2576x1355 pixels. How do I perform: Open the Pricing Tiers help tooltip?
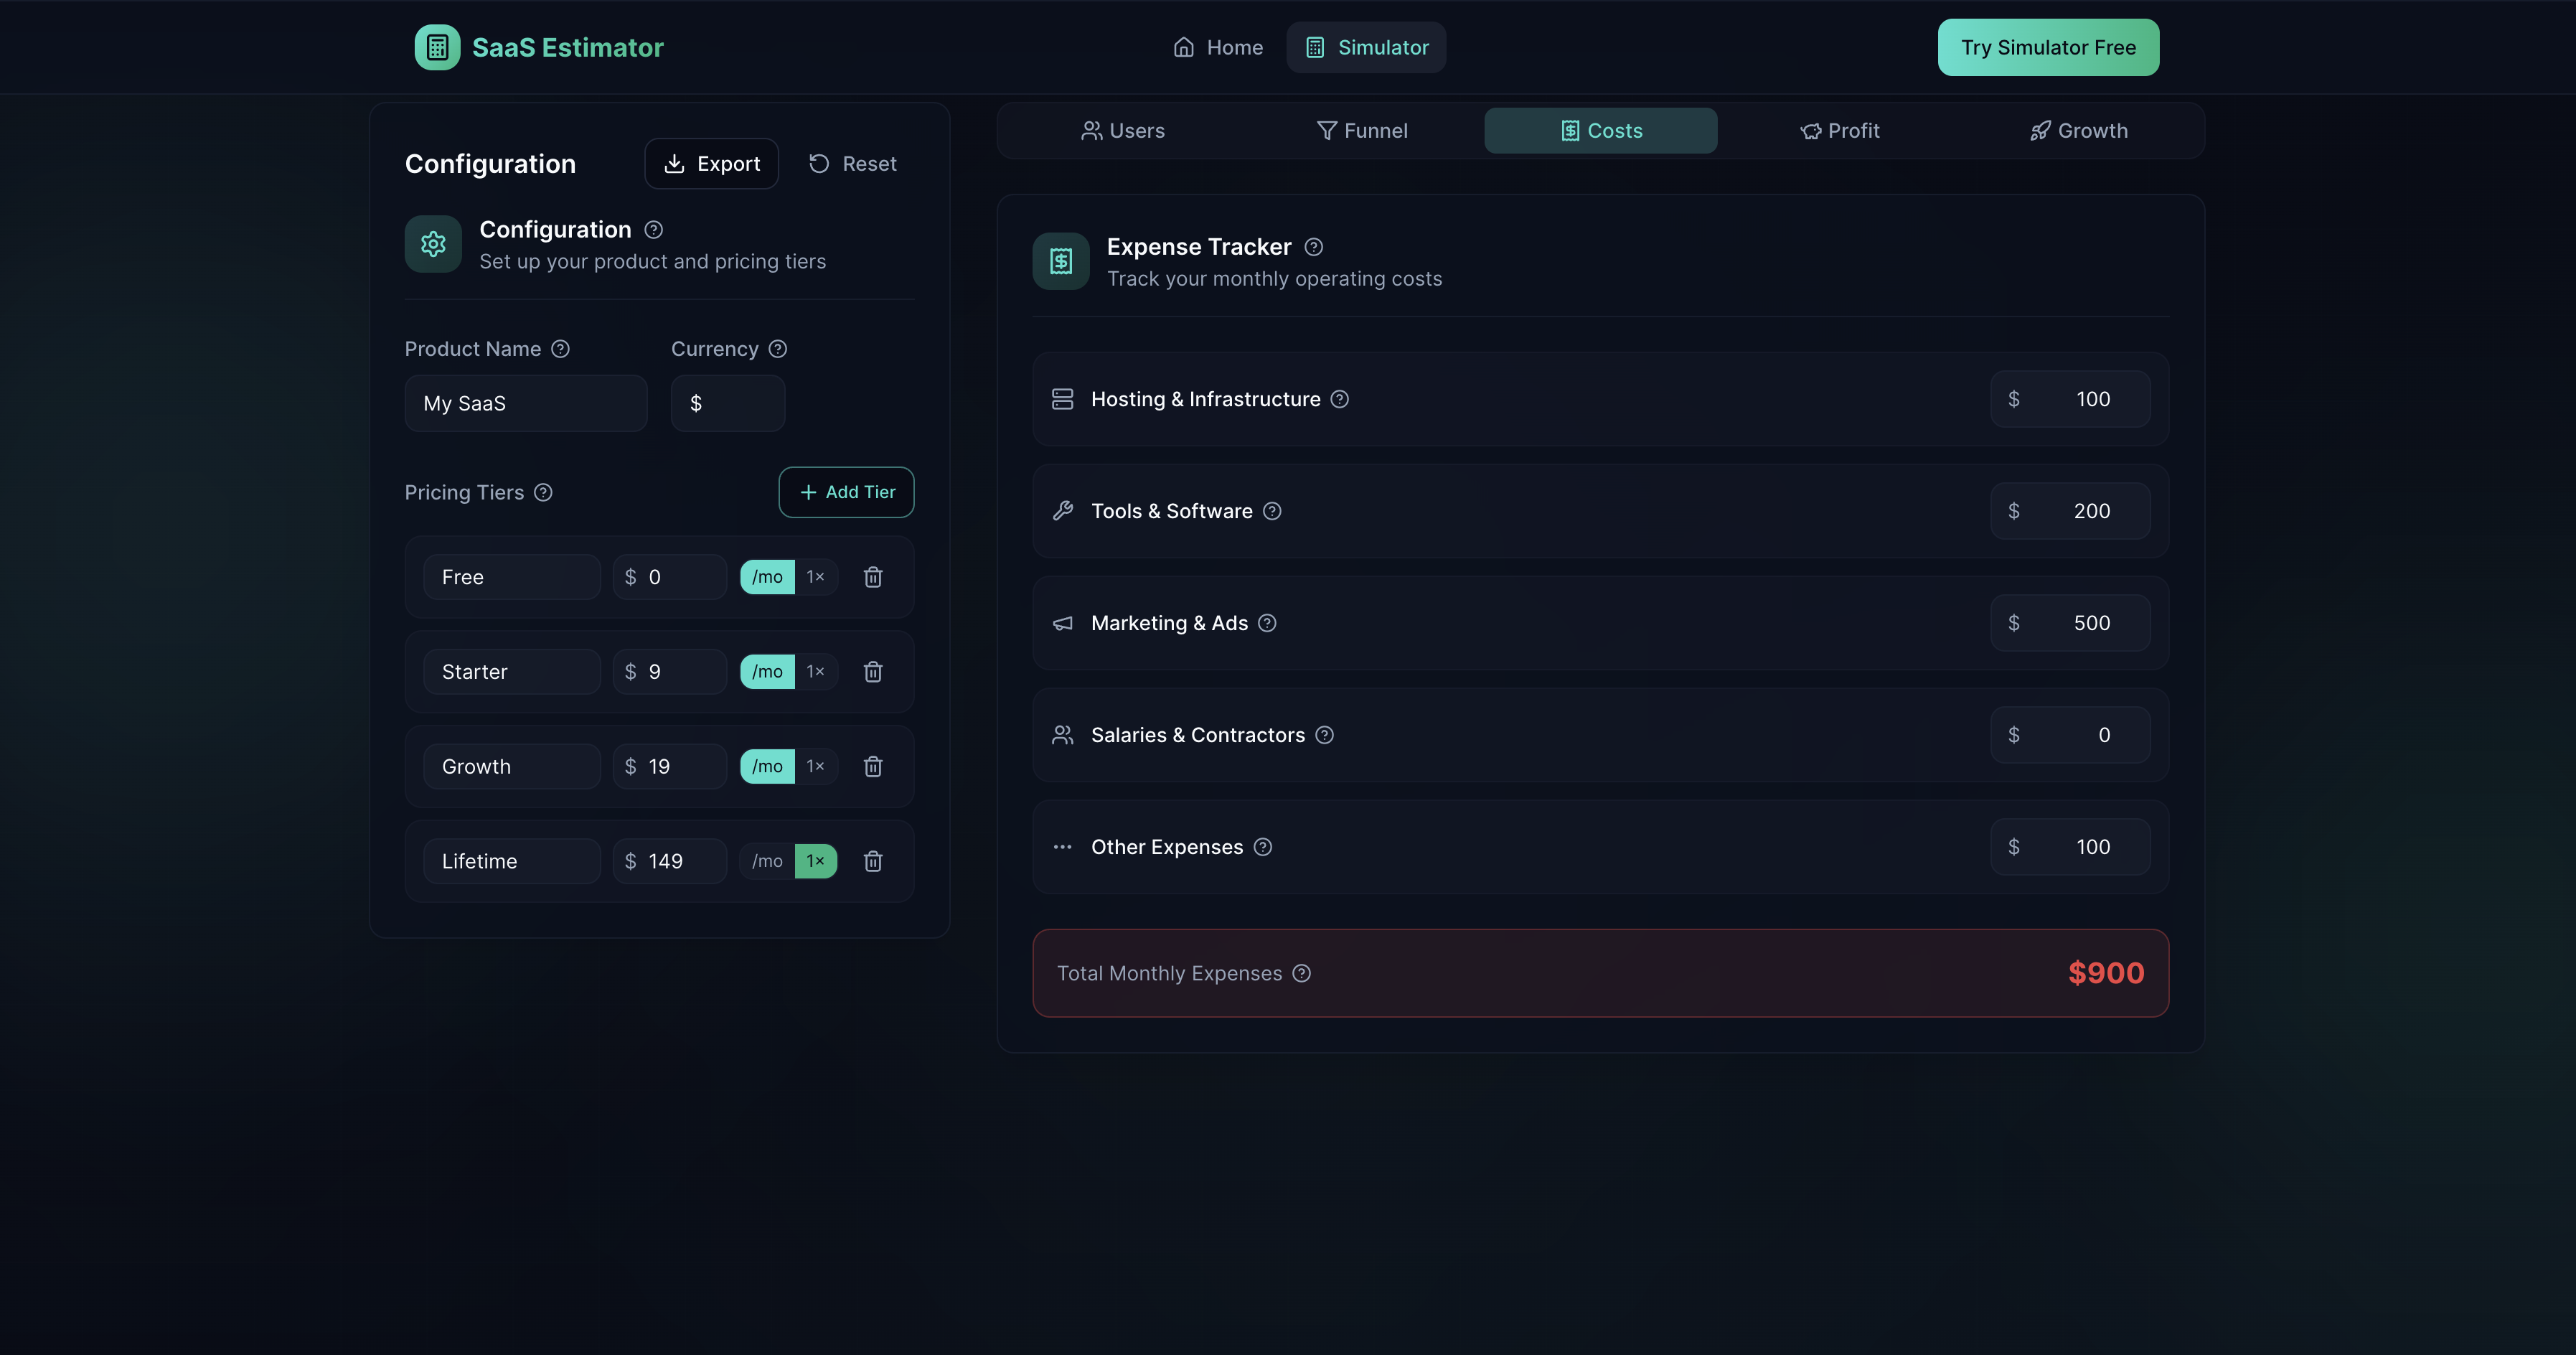point(543,492)
